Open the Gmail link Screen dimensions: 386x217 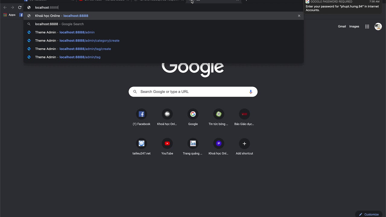(342, 27)
